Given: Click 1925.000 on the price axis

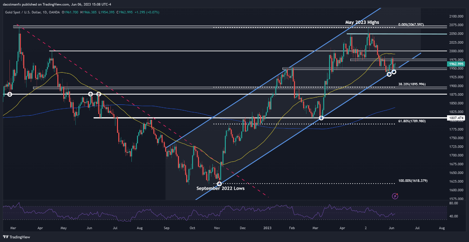Looking at the screenshot, I should (x=456, y=77).
